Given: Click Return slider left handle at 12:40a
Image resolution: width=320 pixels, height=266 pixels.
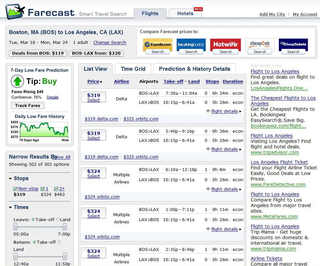Looking at the screenshot, I should pos(15,256).
